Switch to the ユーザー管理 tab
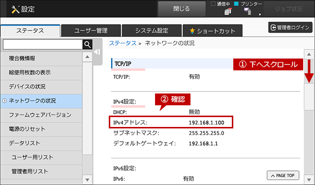Image resolution: width=315 pixels, height=185 pixels. 91,31
